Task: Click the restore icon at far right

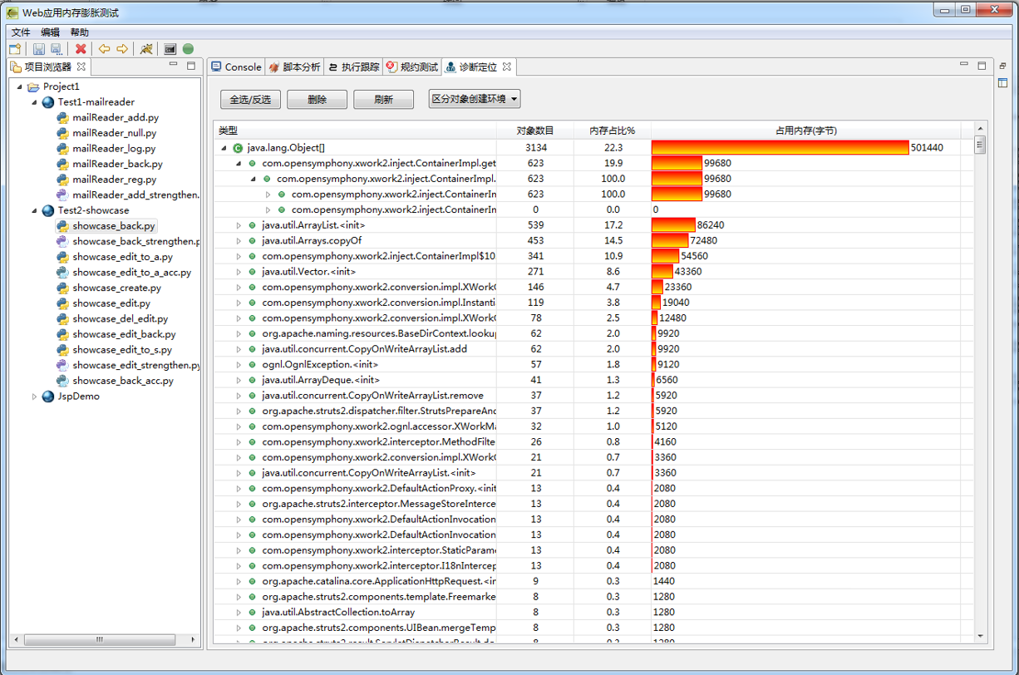Action: point(1002,66)
